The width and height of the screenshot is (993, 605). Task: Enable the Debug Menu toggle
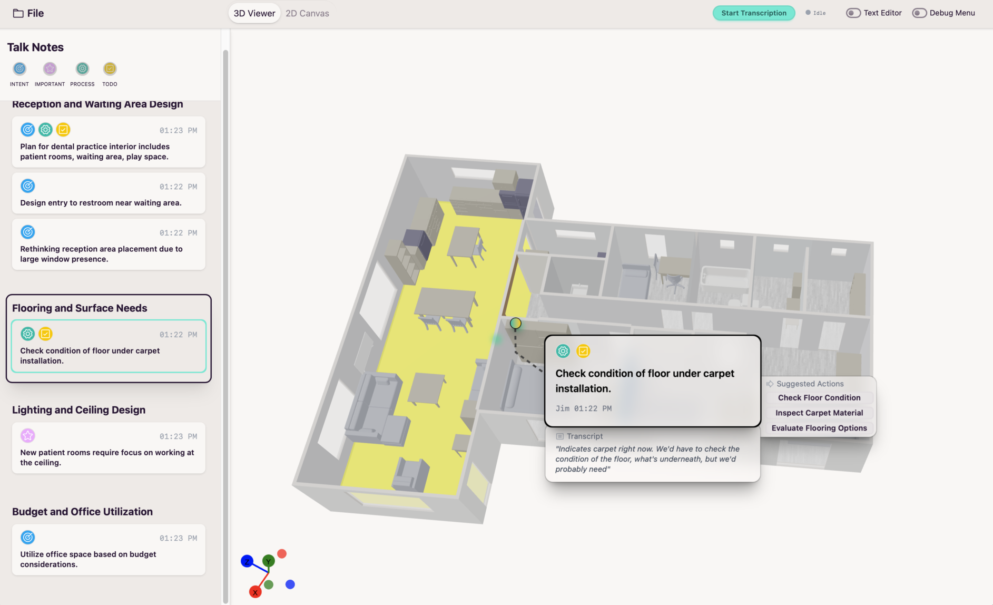919,13
